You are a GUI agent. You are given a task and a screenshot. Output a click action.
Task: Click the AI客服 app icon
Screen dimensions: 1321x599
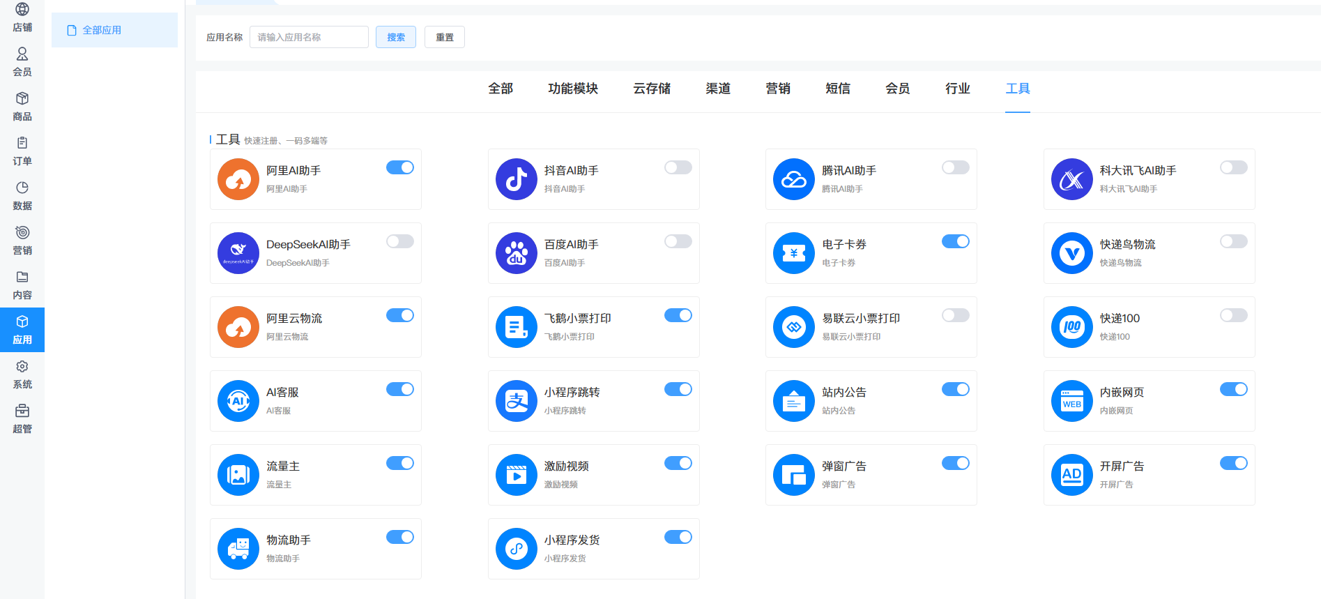point(238,401)
